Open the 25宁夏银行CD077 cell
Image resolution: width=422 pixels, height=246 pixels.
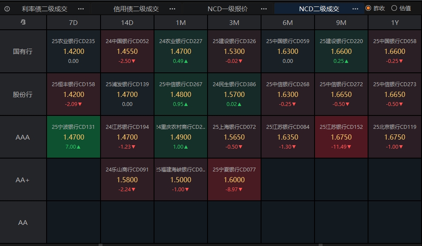(x=234, y=180)
